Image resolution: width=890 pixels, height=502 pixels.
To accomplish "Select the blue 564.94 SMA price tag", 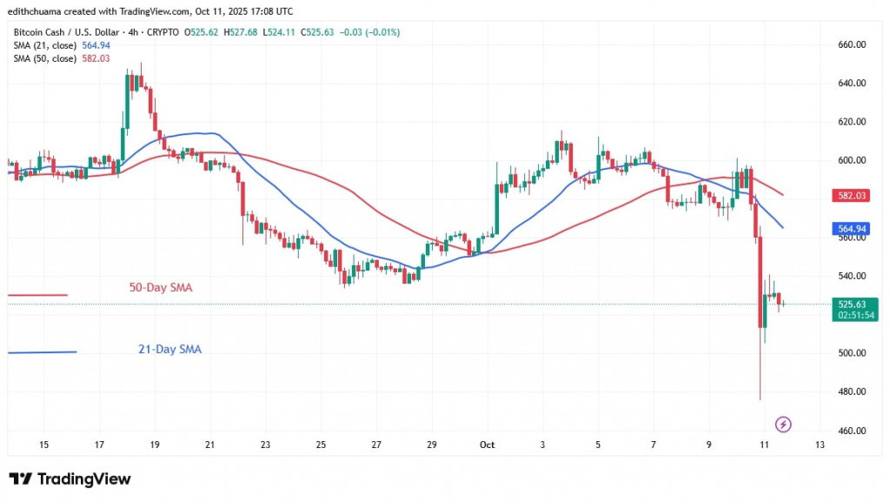I will 852,229.
